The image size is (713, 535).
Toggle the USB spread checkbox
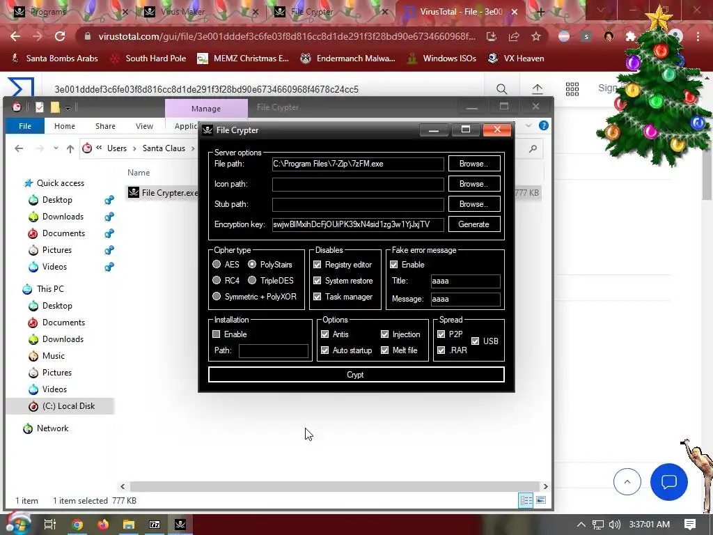475,341
